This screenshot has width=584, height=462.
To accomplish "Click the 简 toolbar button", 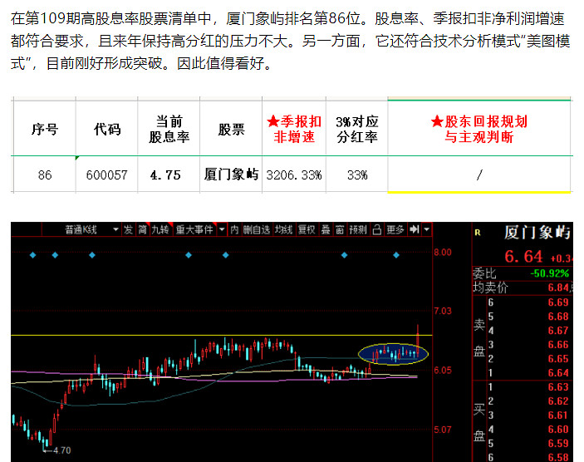I will click(x=143, y=230).
